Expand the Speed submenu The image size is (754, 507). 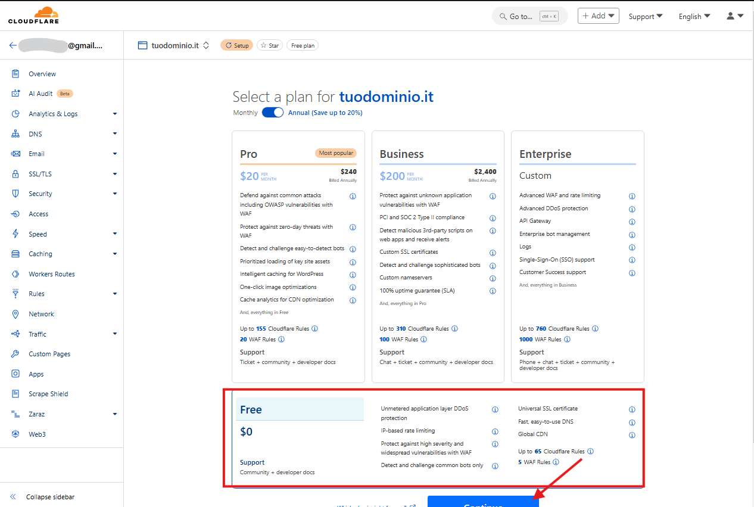coord(115,234)
